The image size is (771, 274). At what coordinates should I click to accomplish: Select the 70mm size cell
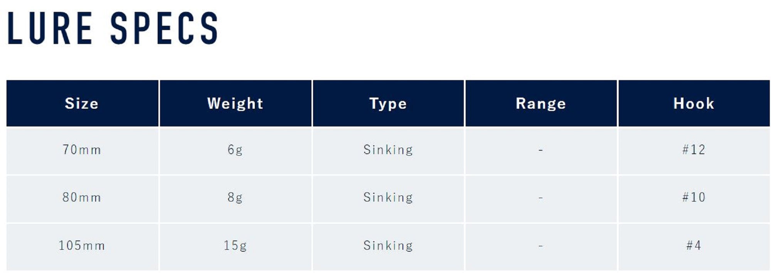point(82,150)
